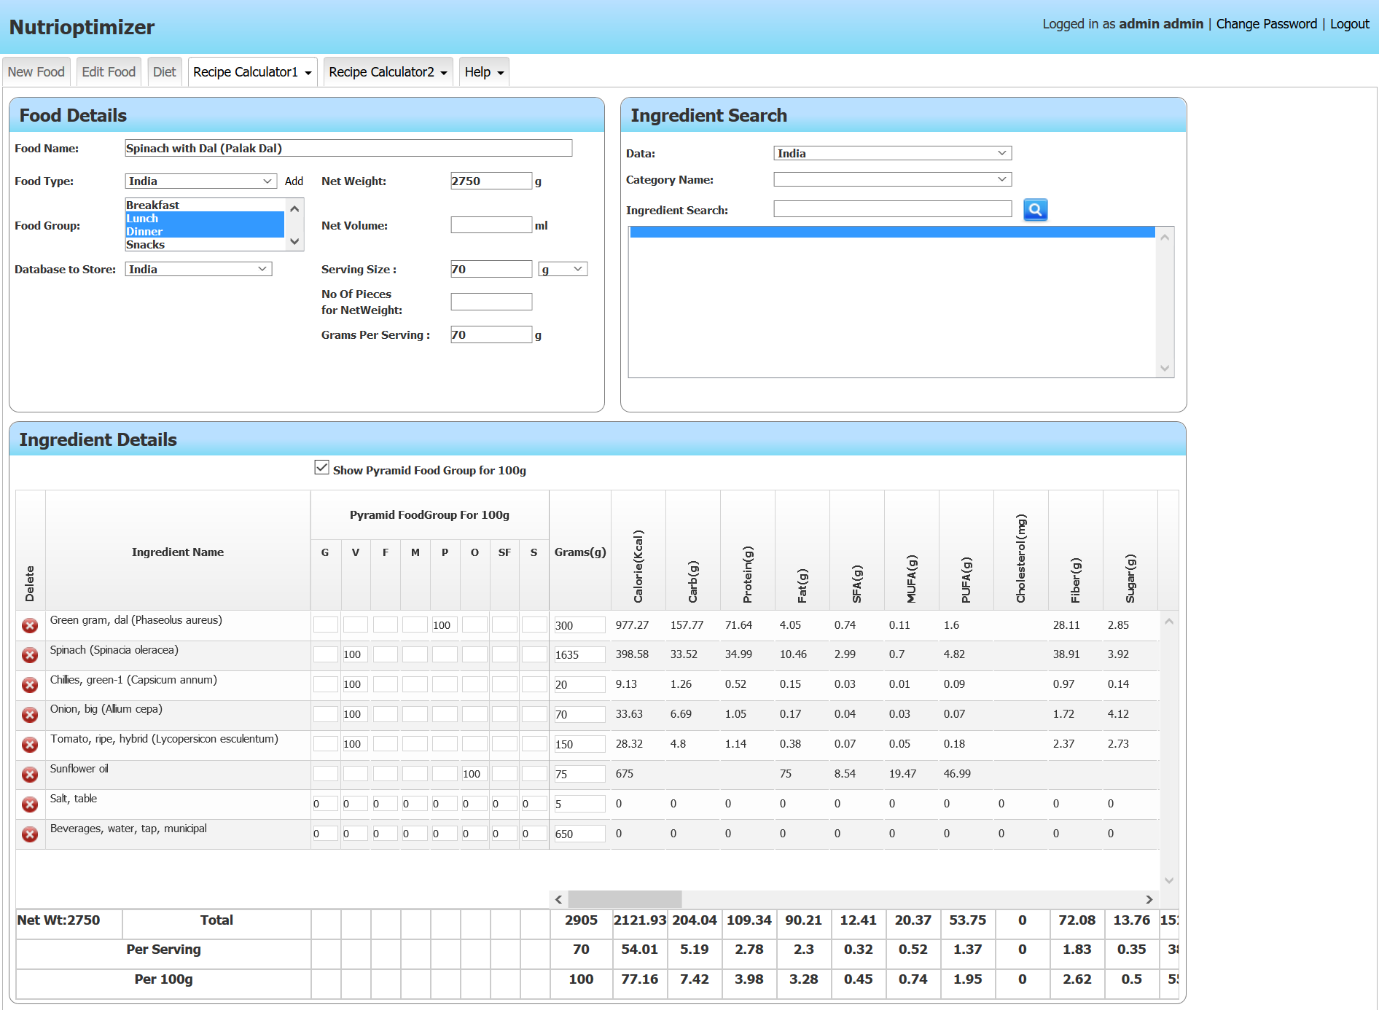Image resolution: width=1379 pixels, height=1010 pixels.
Task: Remove the Sunflower oil ingredient row
Action: pyautogui.click(x=30, y=775)
